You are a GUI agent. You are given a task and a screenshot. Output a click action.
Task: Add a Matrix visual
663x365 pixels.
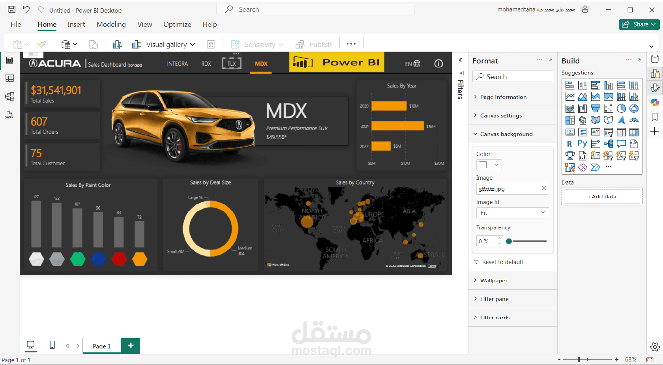point(634,132)
